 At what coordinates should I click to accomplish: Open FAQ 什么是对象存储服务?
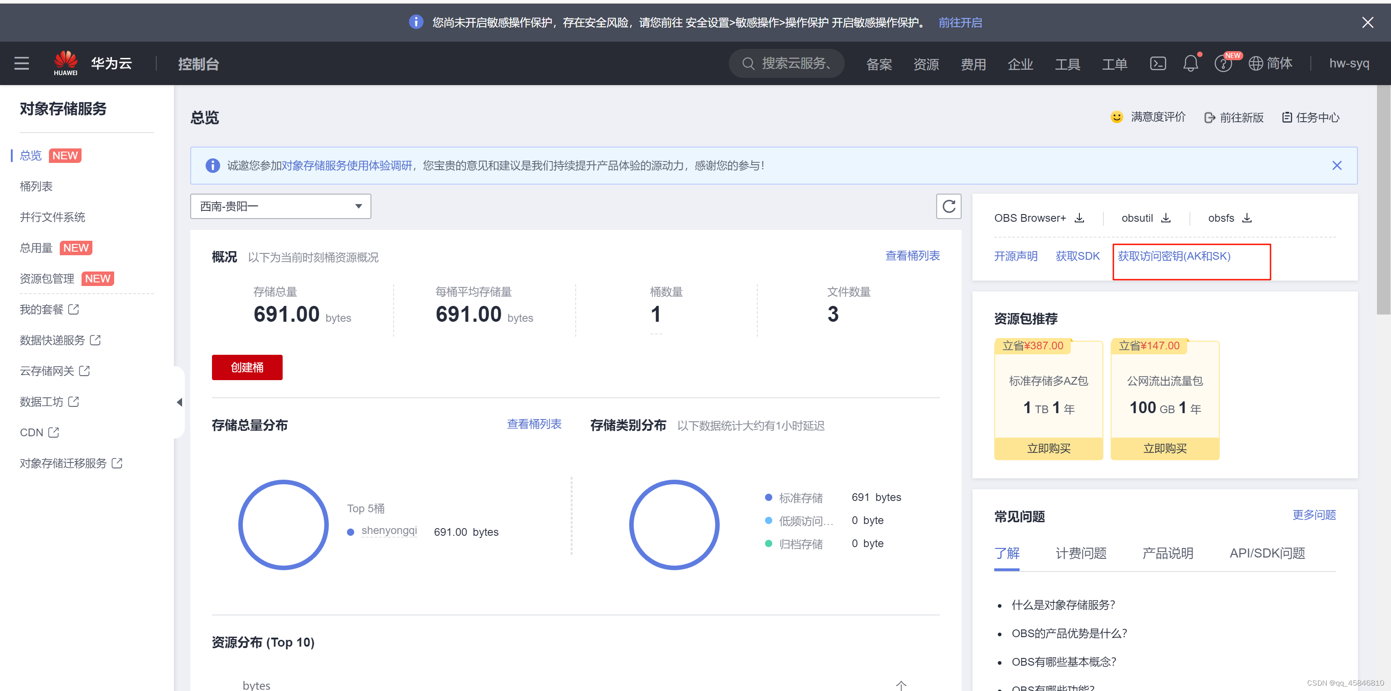[1063, 605]
